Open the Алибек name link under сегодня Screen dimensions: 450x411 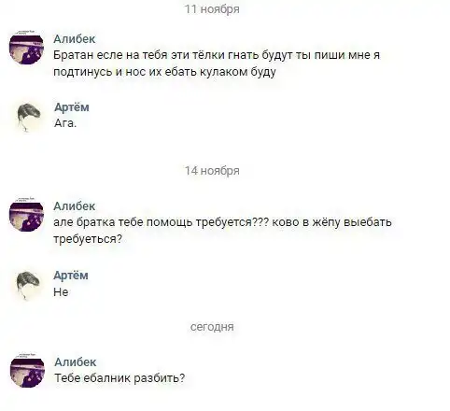click(76, 362)
